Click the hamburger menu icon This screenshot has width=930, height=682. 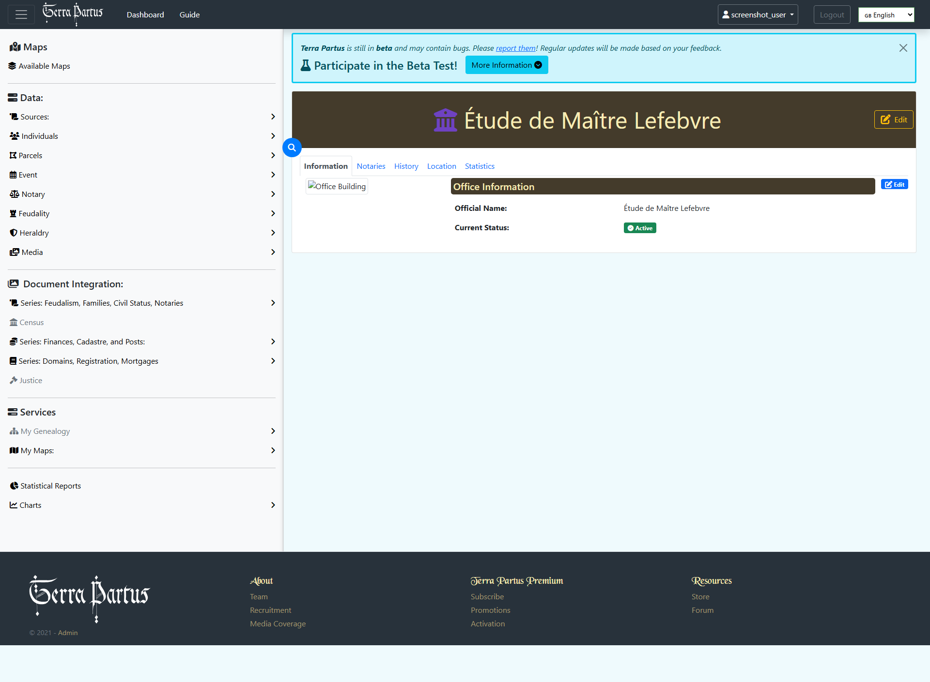coord(21,15)
